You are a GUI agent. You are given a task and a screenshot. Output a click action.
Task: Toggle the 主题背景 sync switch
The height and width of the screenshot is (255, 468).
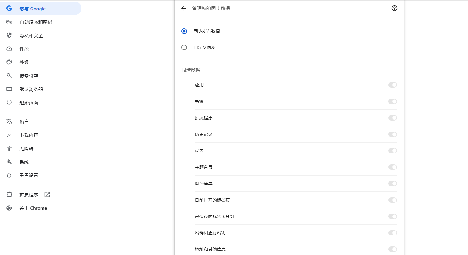click(x=393, y=167)
